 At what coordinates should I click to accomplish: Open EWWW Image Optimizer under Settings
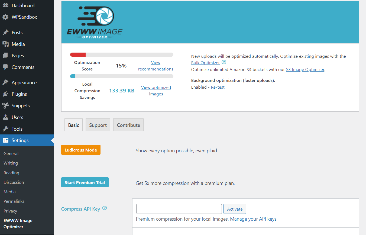point(18,223)
